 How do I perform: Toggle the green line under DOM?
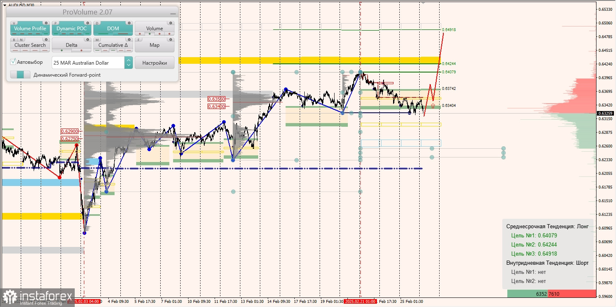(x=104, y=34)
